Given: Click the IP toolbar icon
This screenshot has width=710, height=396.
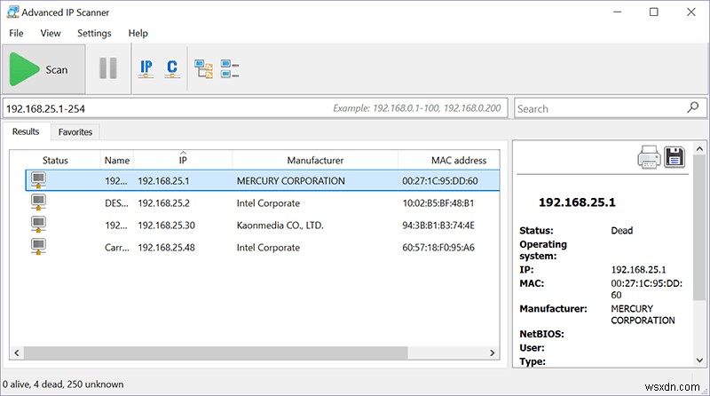Looking at the screenshot, I should (x=146, y=69).
